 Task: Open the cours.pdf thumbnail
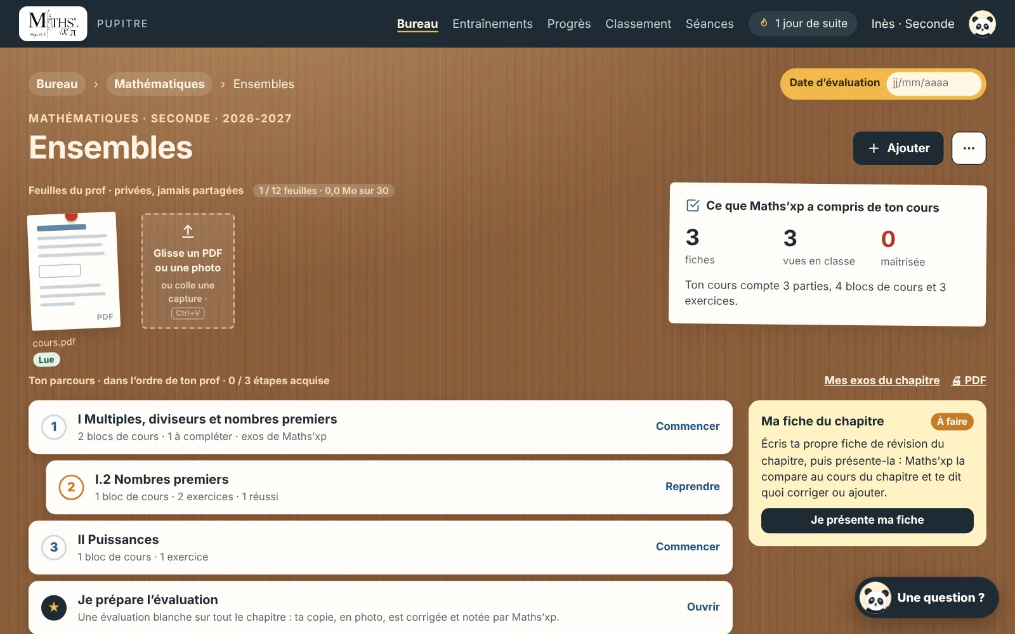(74, 271)
